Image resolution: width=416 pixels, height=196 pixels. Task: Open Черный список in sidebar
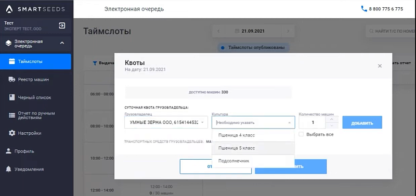click(x=34, y=97)
